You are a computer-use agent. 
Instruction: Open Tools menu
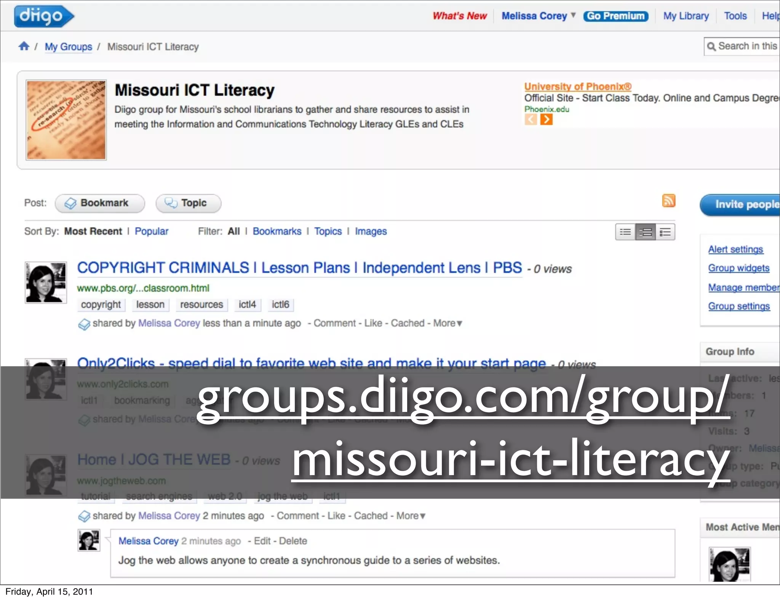pyautogui.click(x=735, y=16)
